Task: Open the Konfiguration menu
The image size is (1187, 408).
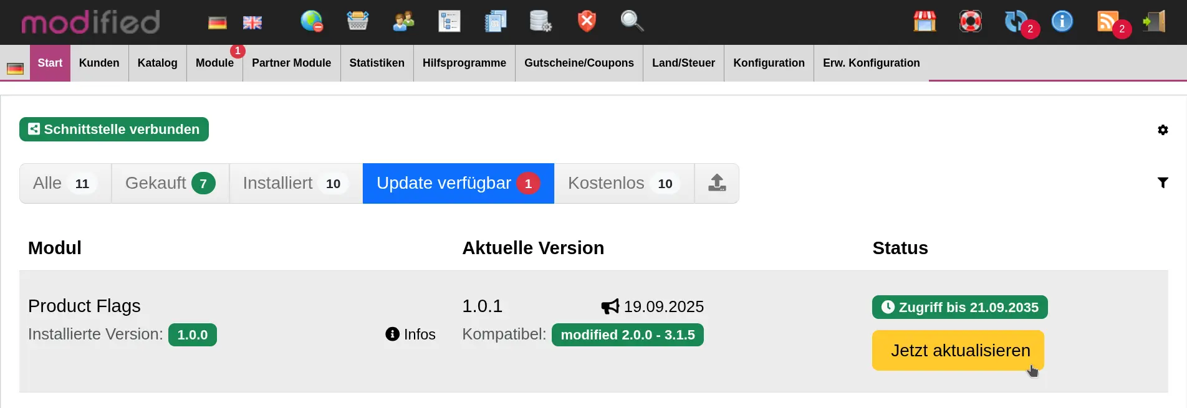Action: [x=769, y=63]
